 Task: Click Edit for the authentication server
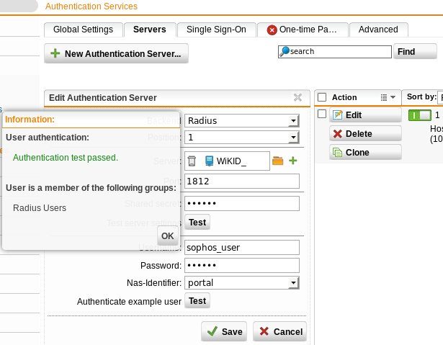click(x=364, y=115)
